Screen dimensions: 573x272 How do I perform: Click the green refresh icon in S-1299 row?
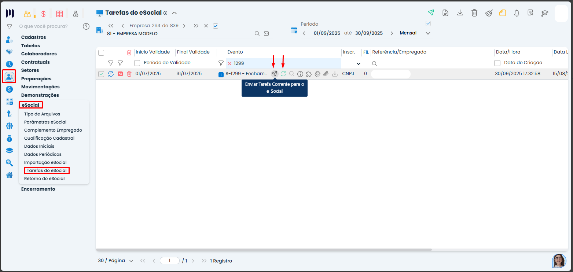[283, 74]
